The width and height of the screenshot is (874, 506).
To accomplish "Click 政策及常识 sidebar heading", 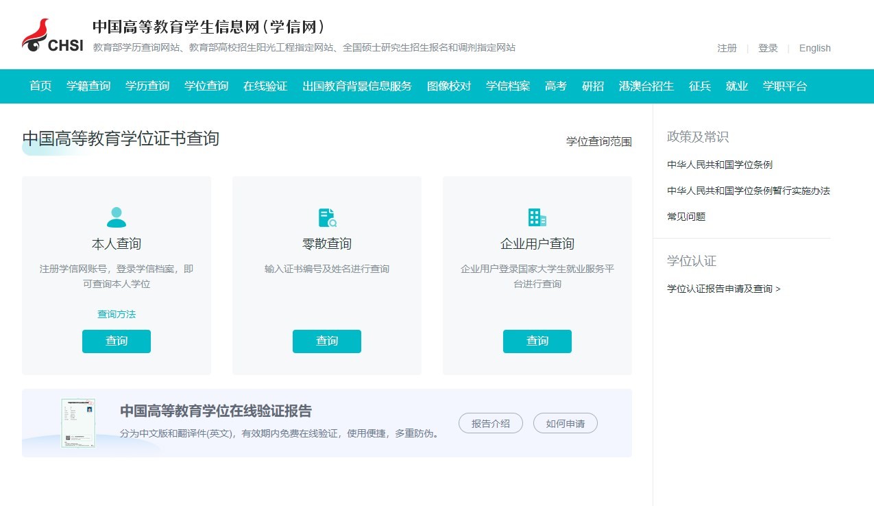I will point(698,137).
